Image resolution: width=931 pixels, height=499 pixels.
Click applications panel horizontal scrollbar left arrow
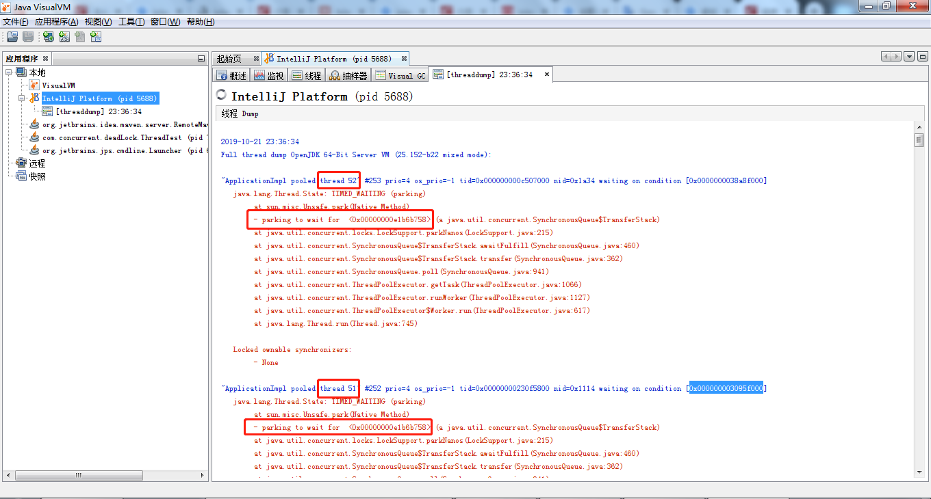[9, 475]
